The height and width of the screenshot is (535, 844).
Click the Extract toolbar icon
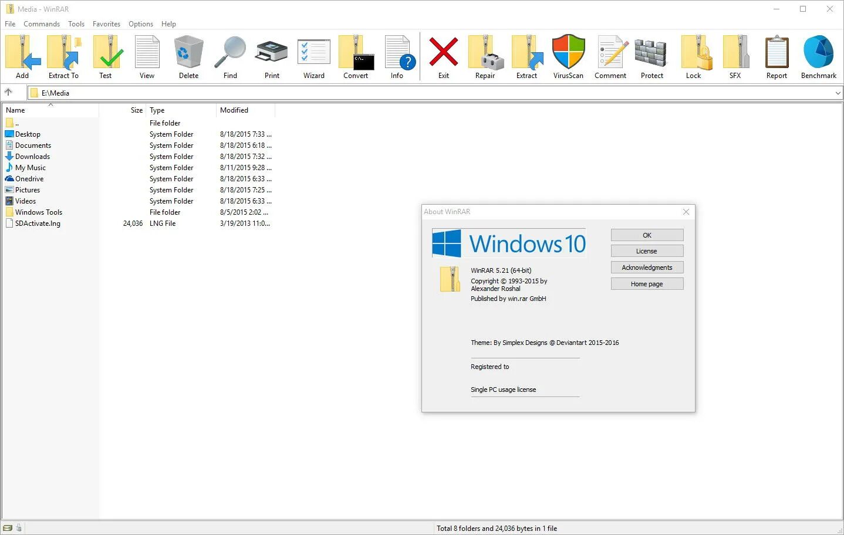coord(527,57)
